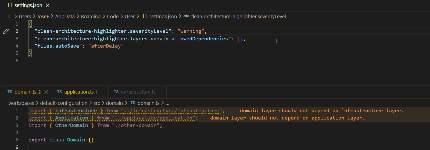Click the OtherDomain import identifier

[71, 125]
